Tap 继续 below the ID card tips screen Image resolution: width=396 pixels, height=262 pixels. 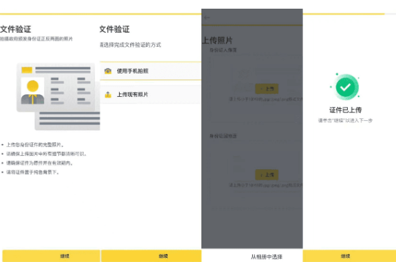point(52,256)
